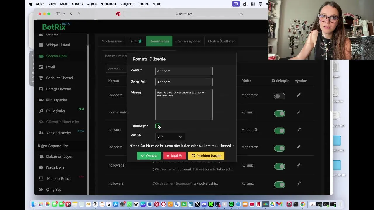Screen dimensions: 374x210
Task: Open the Geçmiş menu in the menu bar
Action: coord(91,4)
